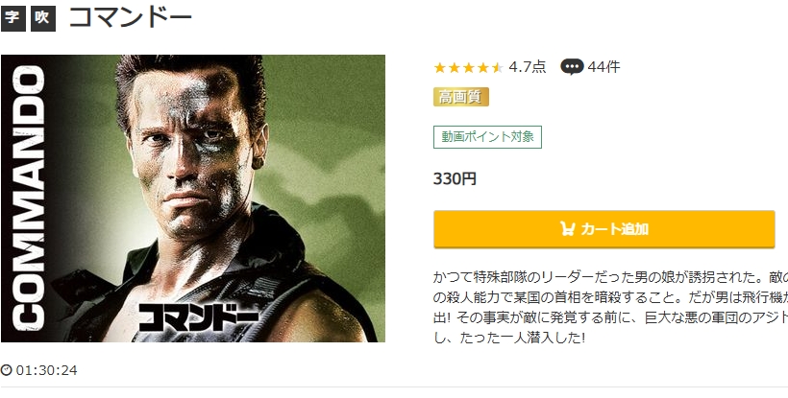This screenshot has height=398, width=788.
Task: Click the 高画質 high-quality badge
Action: (x=461, y=97)
